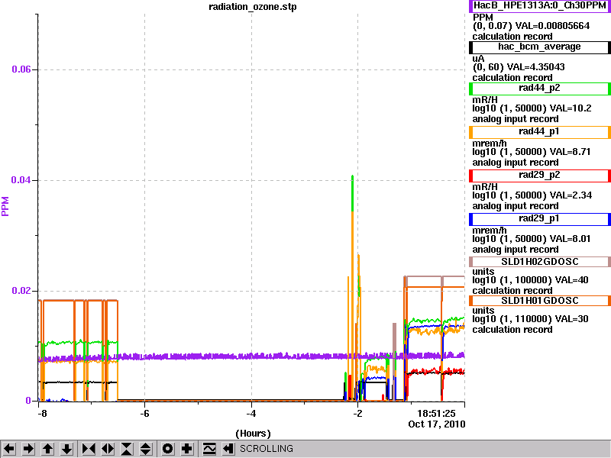Pan the plot up with up arrow
Image resolution: width=611 pixels, height=458 pixels.
tap(48, 449)
